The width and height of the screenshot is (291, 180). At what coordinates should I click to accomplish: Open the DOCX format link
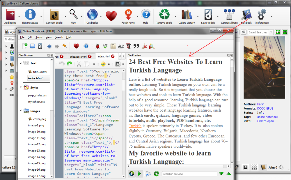point(261,108)
